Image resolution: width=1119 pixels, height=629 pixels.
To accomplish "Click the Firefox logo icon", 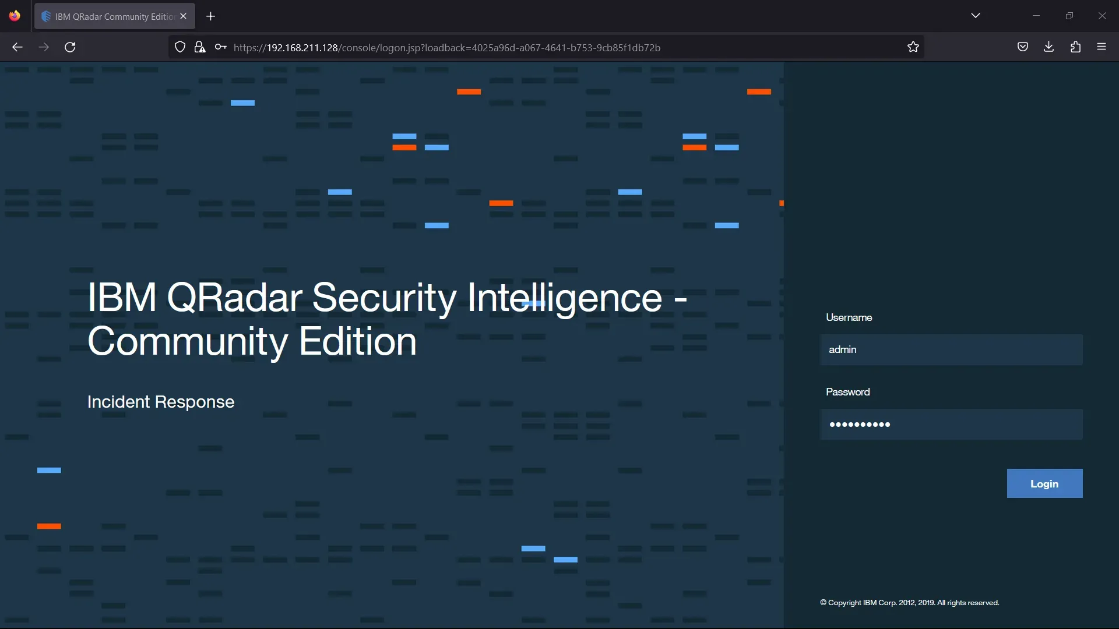I will tap(15, 16).
